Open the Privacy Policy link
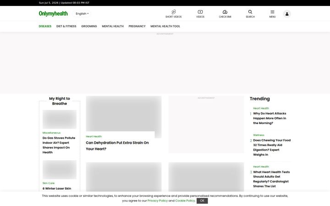The height and width of the screenshot is (206, 330). tap(158, 201)
